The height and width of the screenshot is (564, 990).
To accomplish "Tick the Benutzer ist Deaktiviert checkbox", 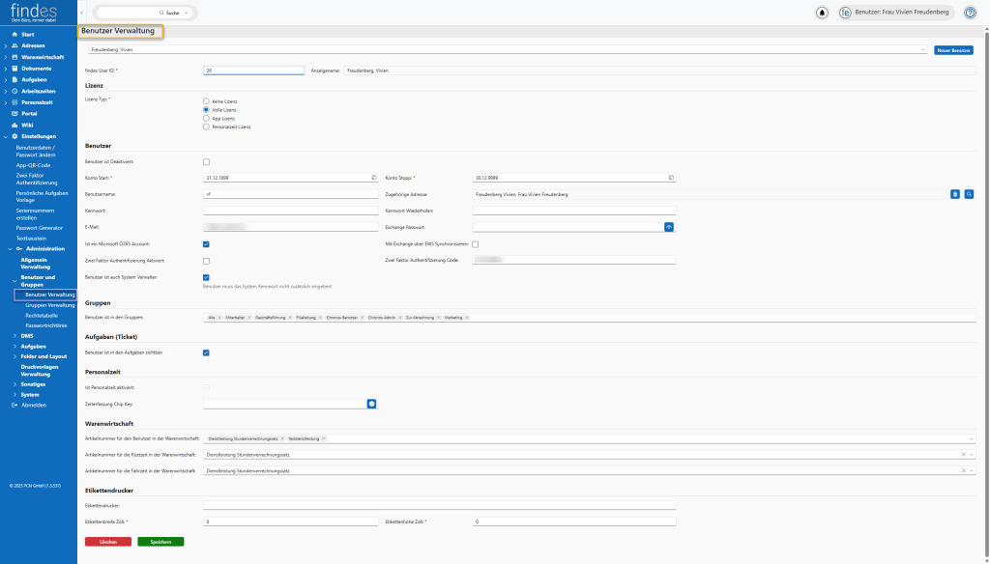I will 206,161.
